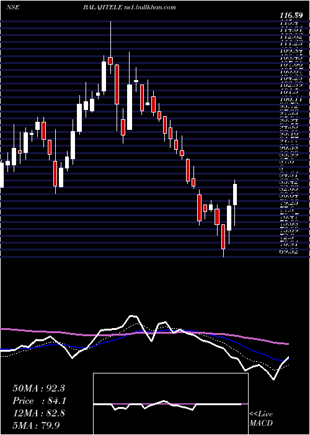310x435 pixels.
Task: Click the 84.81 price axis label
Action: click(x=289, y=175)
